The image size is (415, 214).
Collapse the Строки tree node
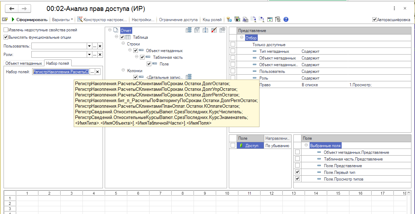[123, 44]
